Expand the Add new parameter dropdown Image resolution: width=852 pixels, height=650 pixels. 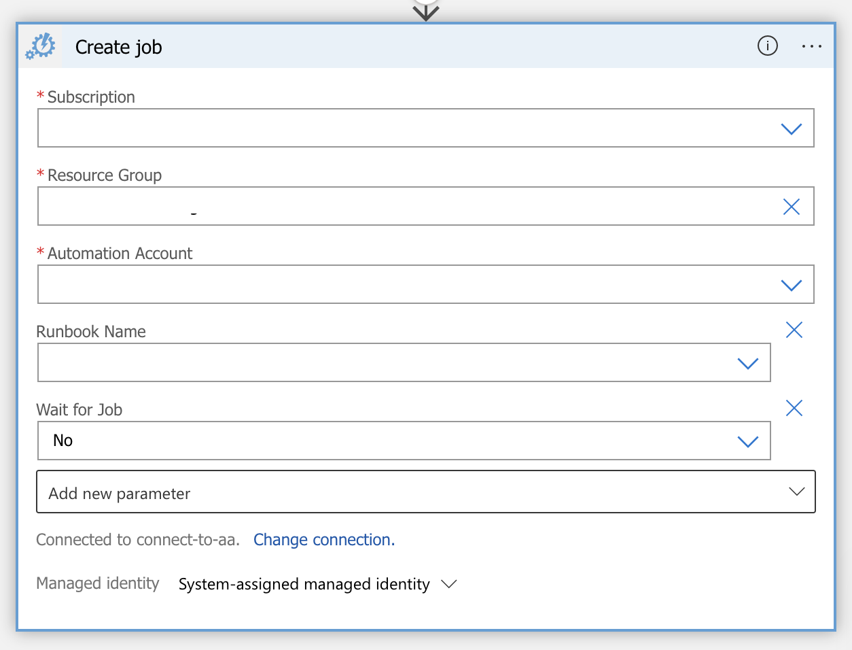(x=796, y=492)
